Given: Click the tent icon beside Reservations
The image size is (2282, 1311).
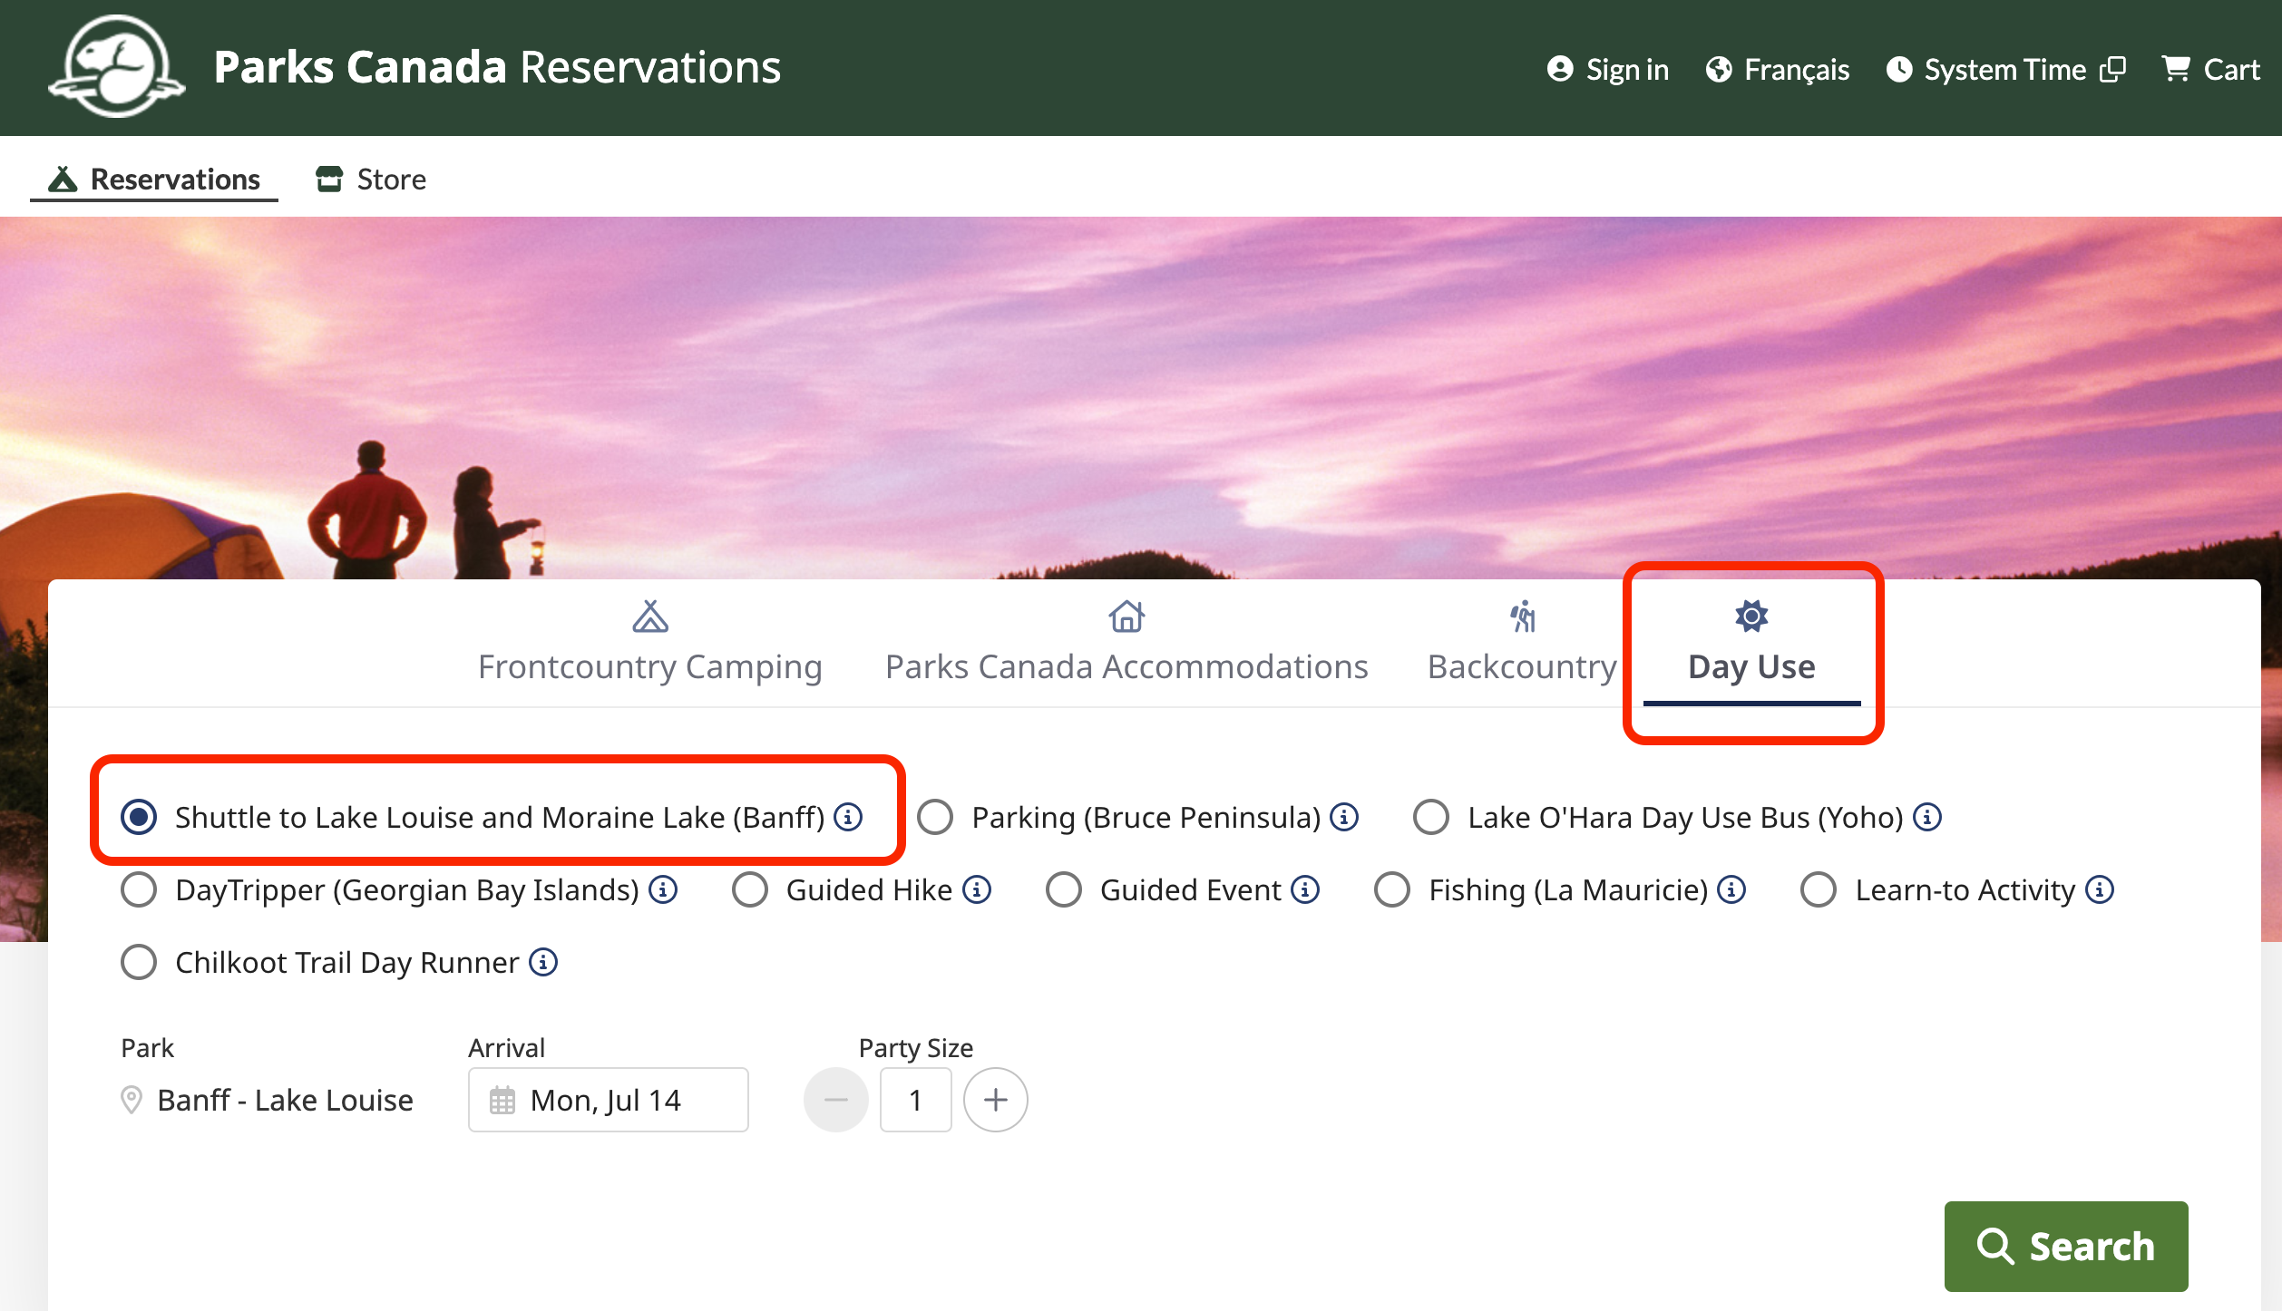Looking at the screenshot, I should click(63, 179).
